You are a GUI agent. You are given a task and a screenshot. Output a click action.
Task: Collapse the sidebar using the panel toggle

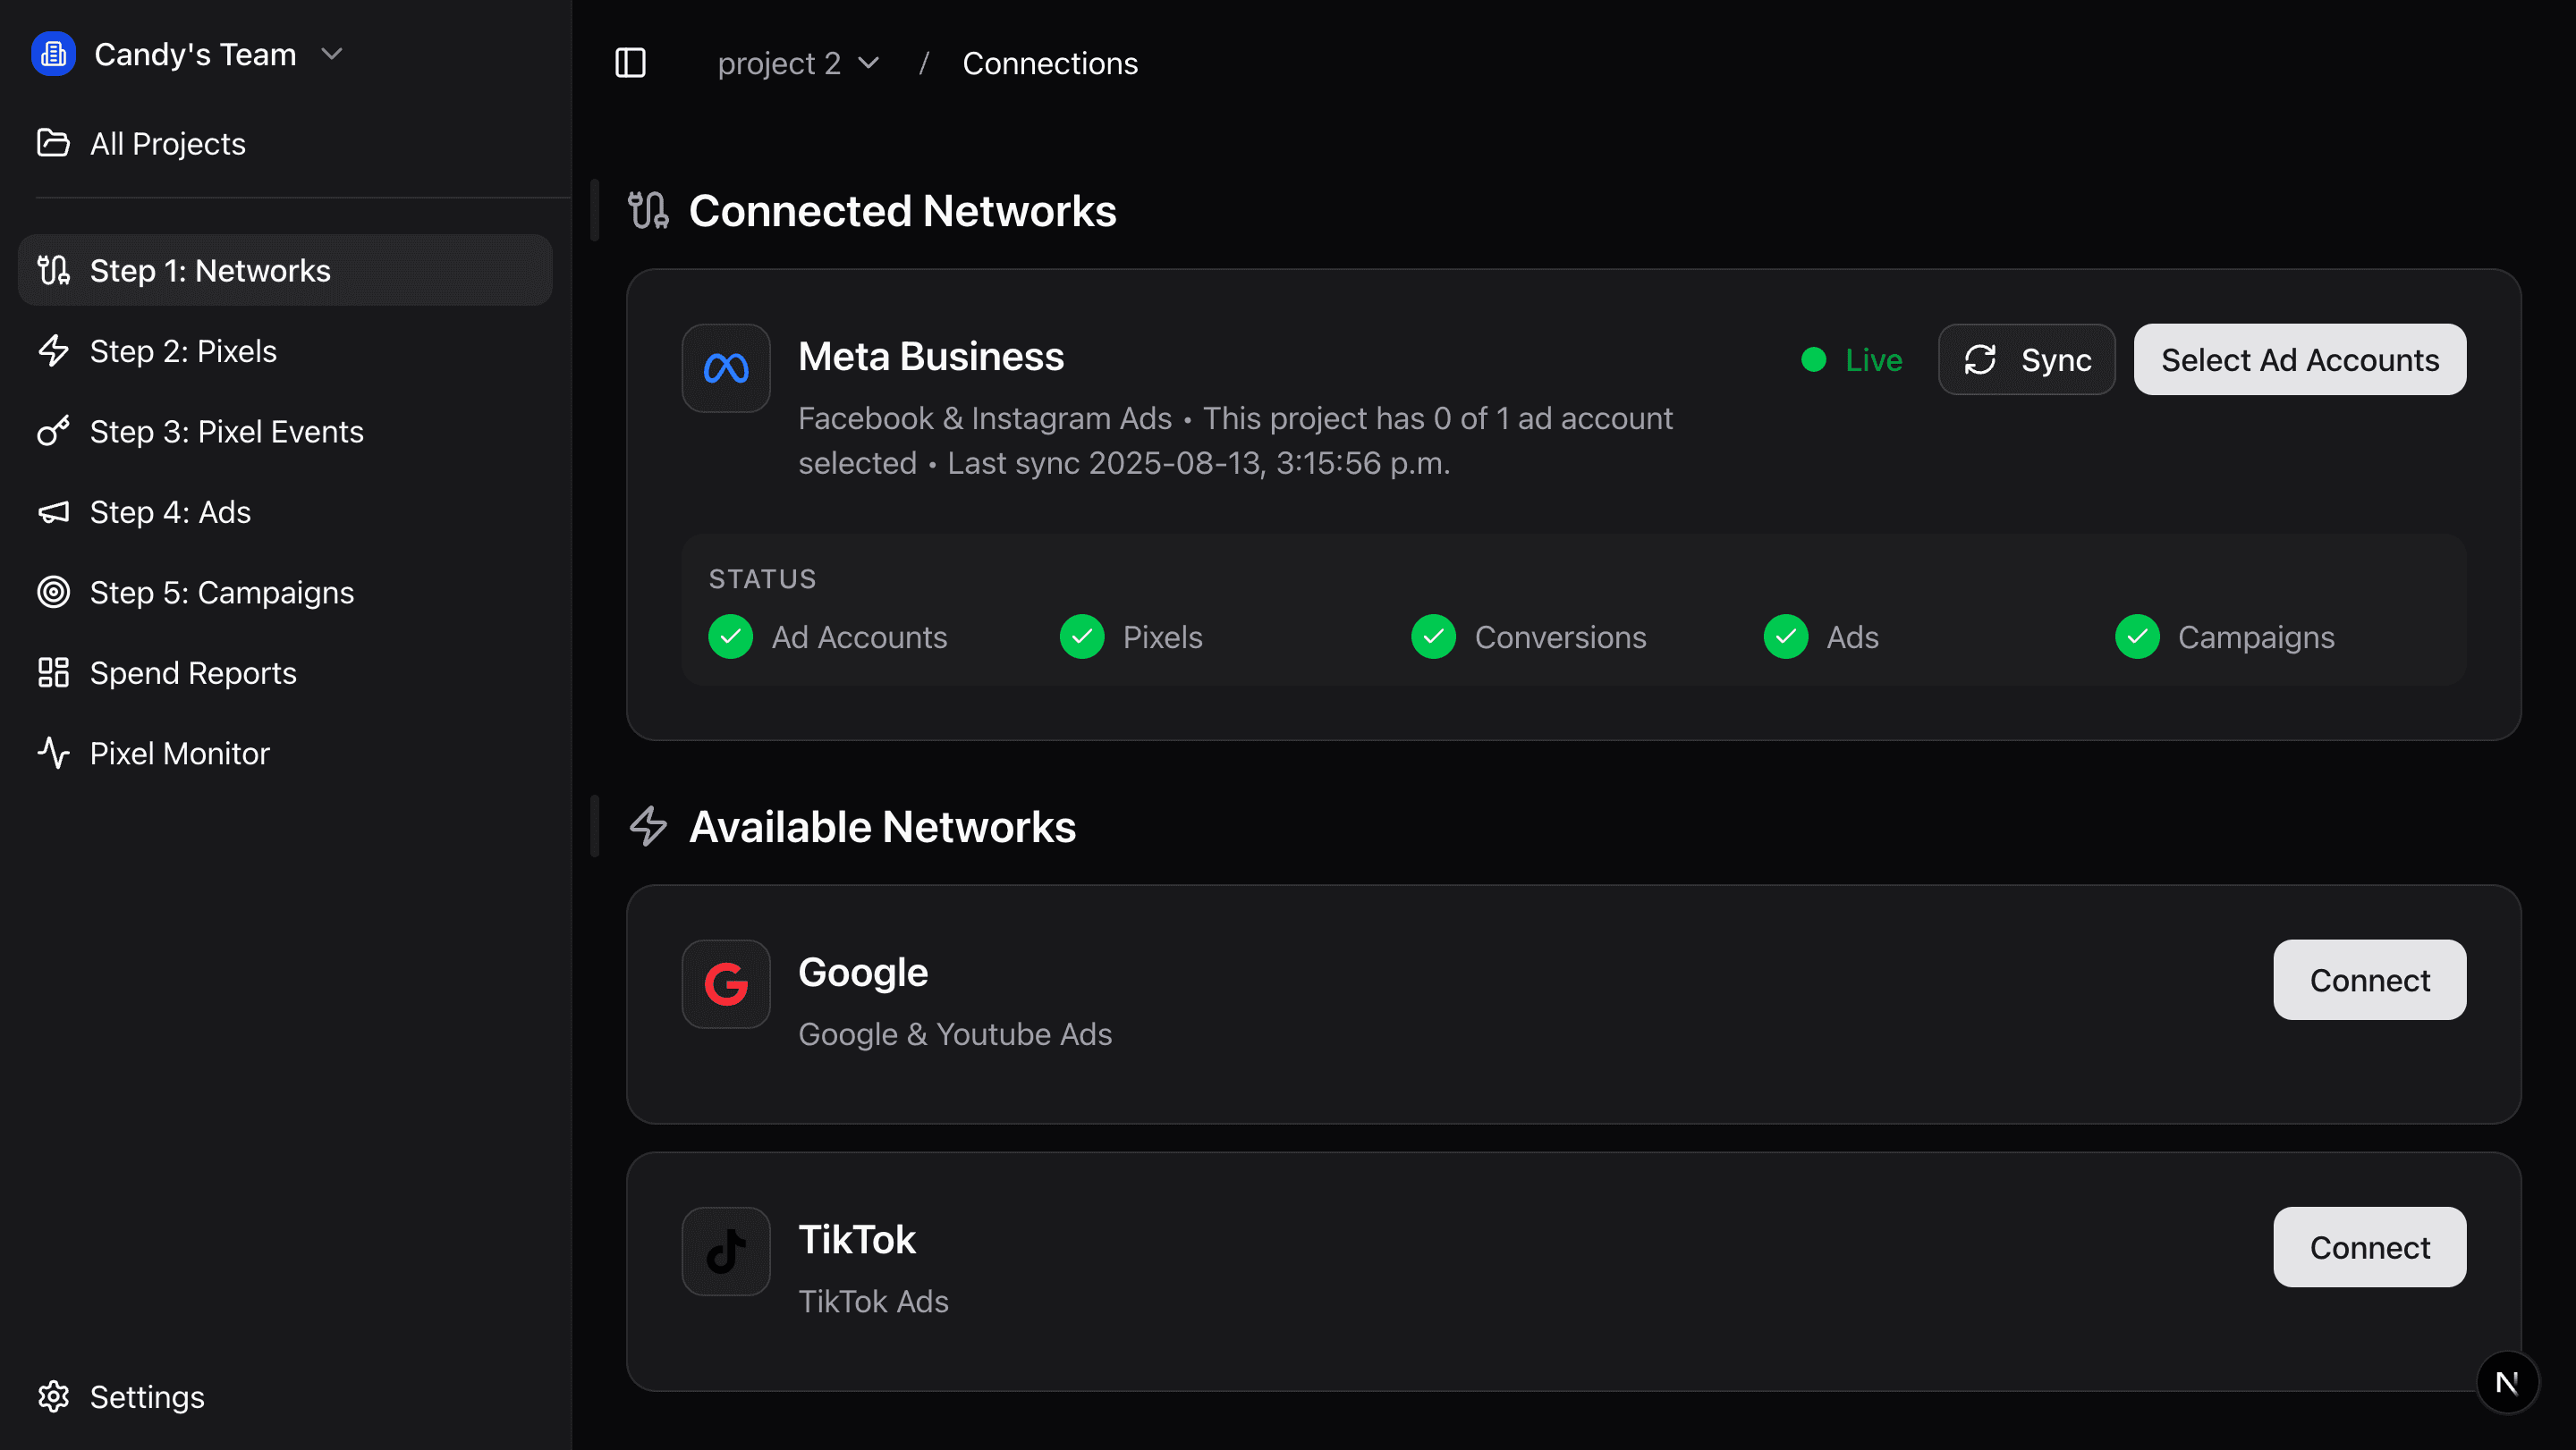coord(630,62)
